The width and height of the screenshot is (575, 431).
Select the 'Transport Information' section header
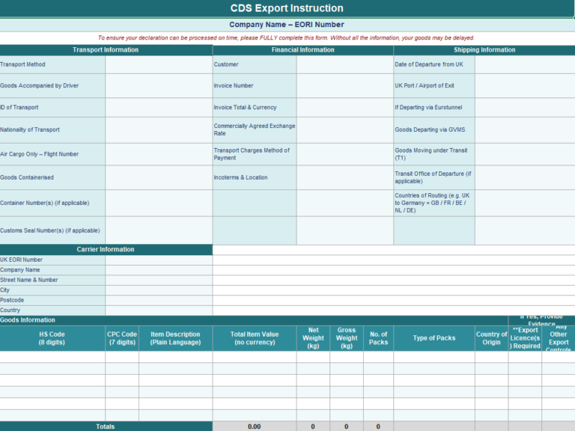(x=106, y=50)
